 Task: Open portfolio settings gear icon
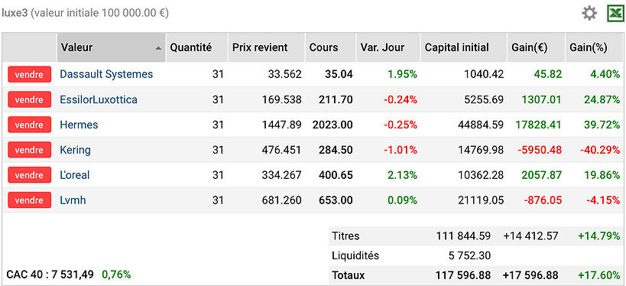click(x=589, y=13)
